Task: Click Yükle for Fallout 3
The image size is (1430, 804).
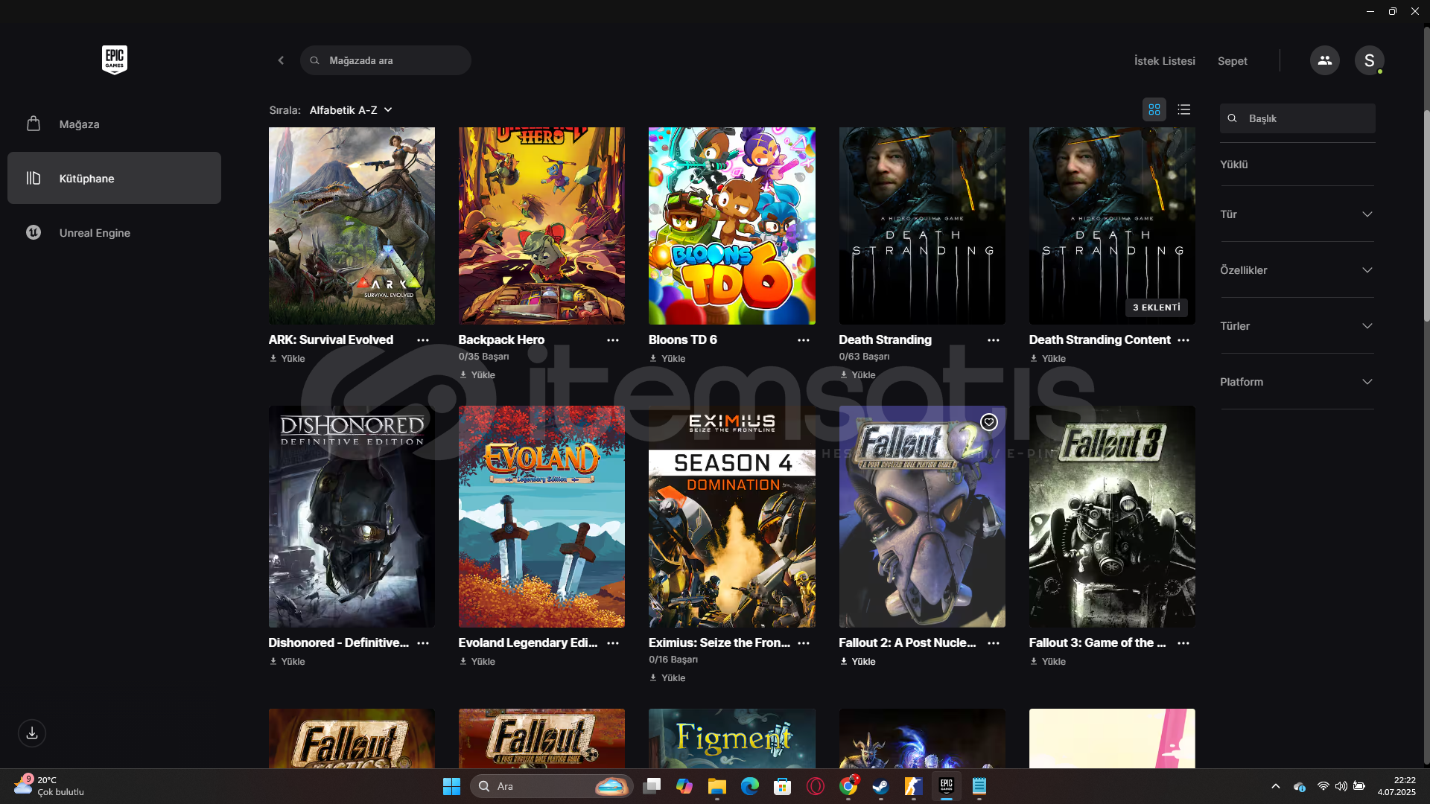Action: 1047,662
